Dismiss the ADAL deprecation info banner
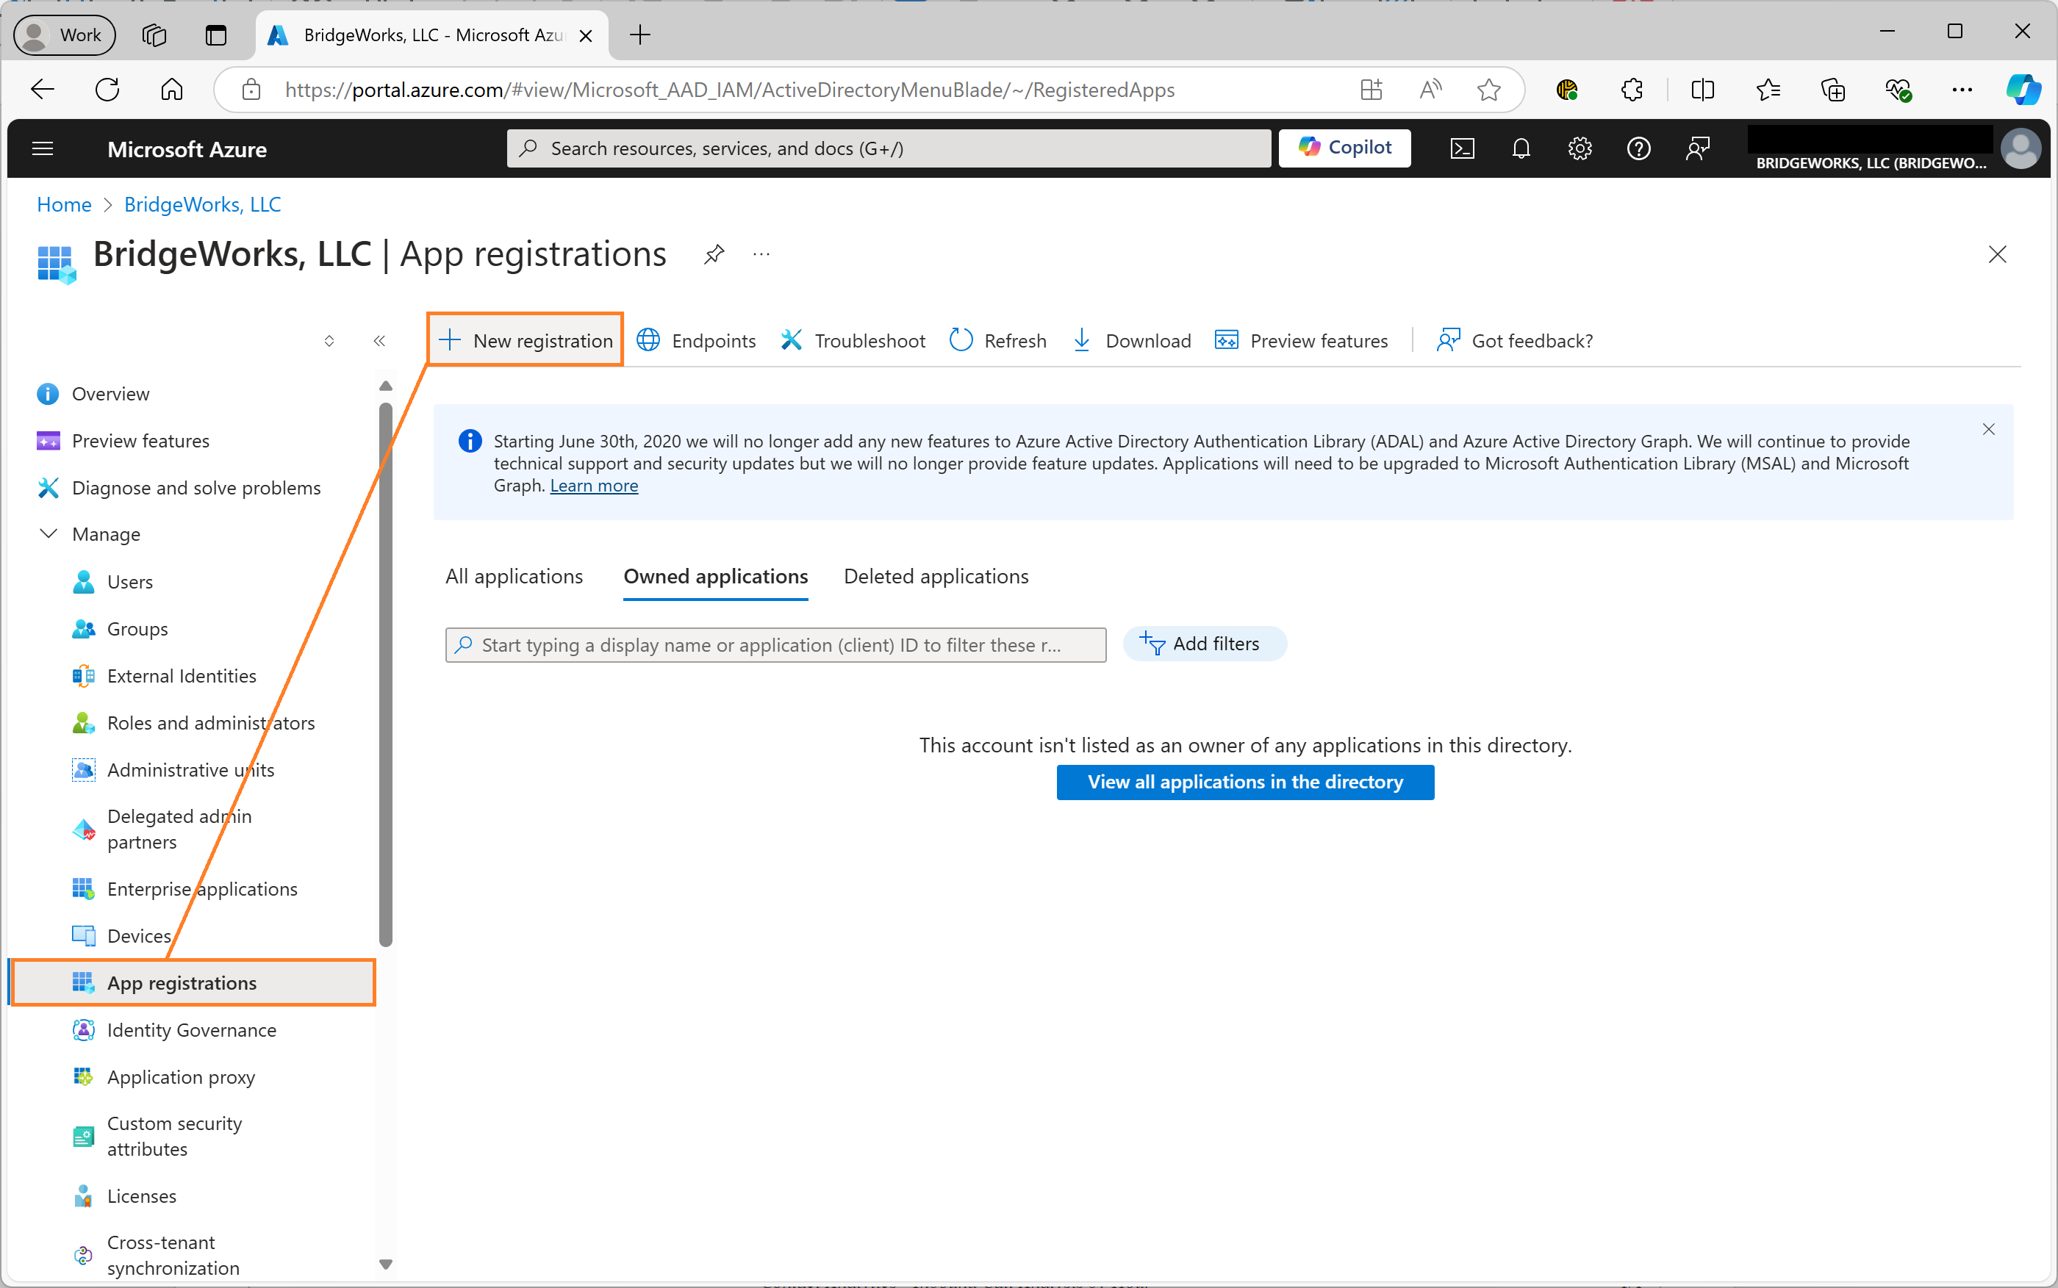Viewport: 2058px width, 1288px height. (x=1989, y=429)
